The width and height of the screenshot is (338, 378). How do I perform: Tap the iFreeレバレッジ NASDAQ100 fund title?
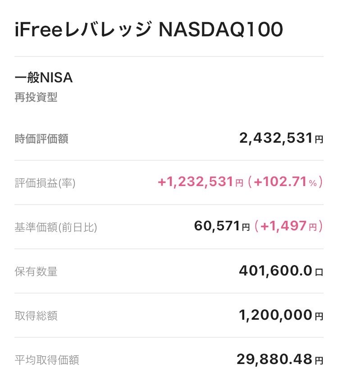(149, 29)
